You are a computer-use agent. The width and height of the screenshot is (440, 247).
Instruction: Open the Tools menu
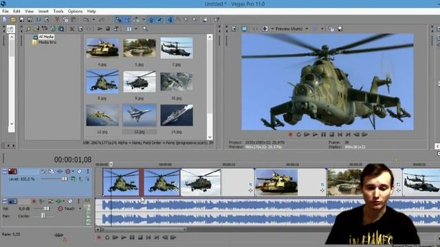point(58,11)
